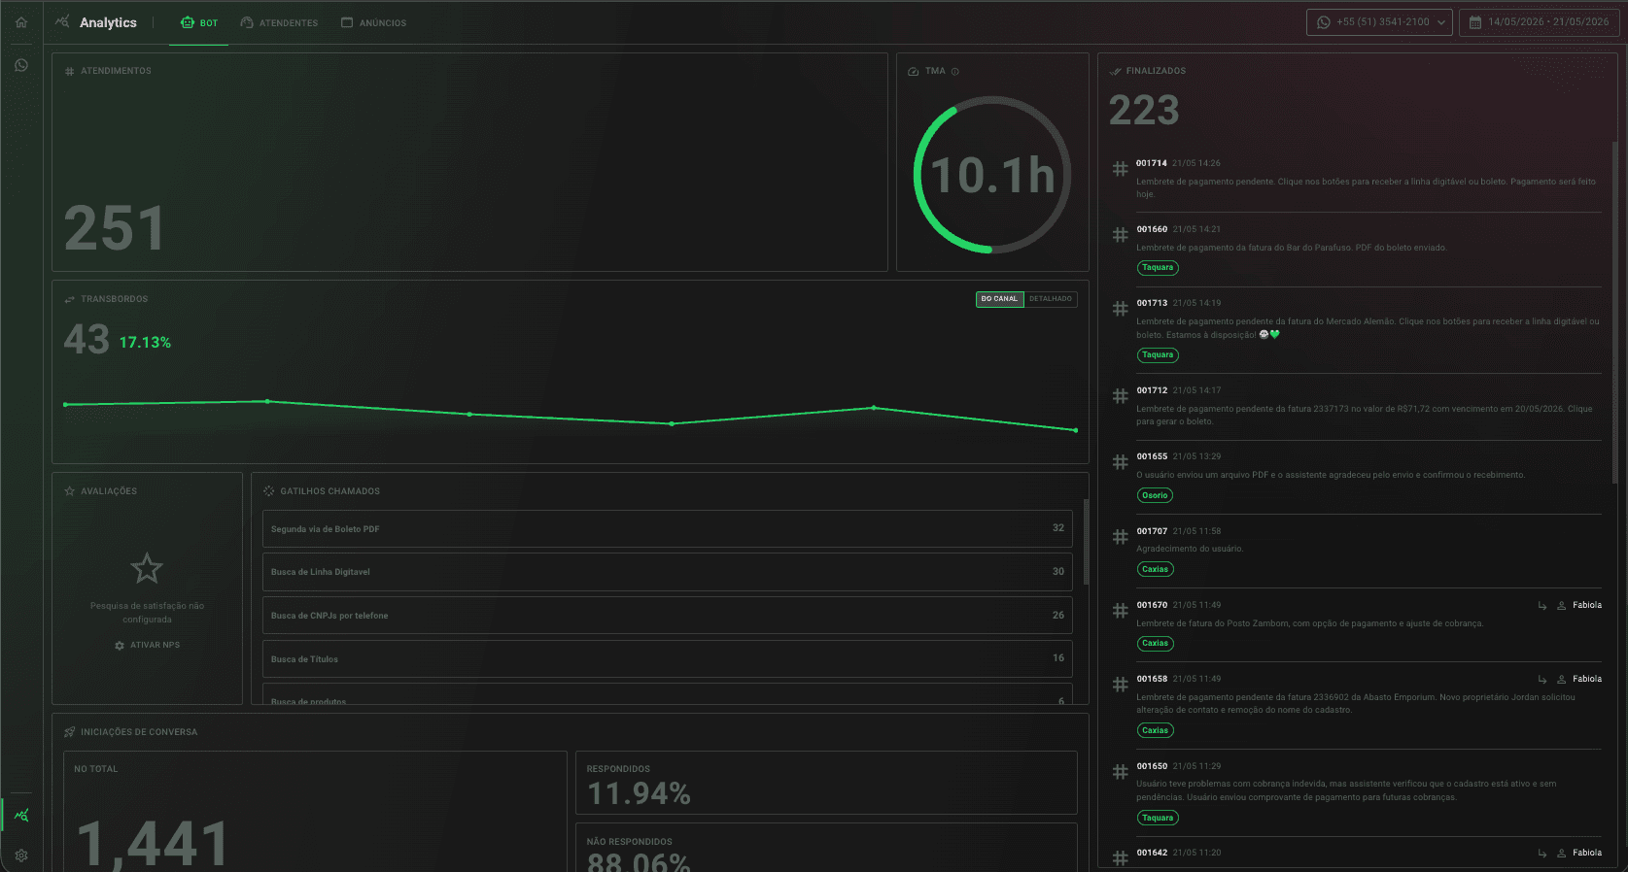Open the phone number dropdown +55 (51) 3541-2100
1628x872 pixels.
pyautogui.click(x=1379, y=22)
